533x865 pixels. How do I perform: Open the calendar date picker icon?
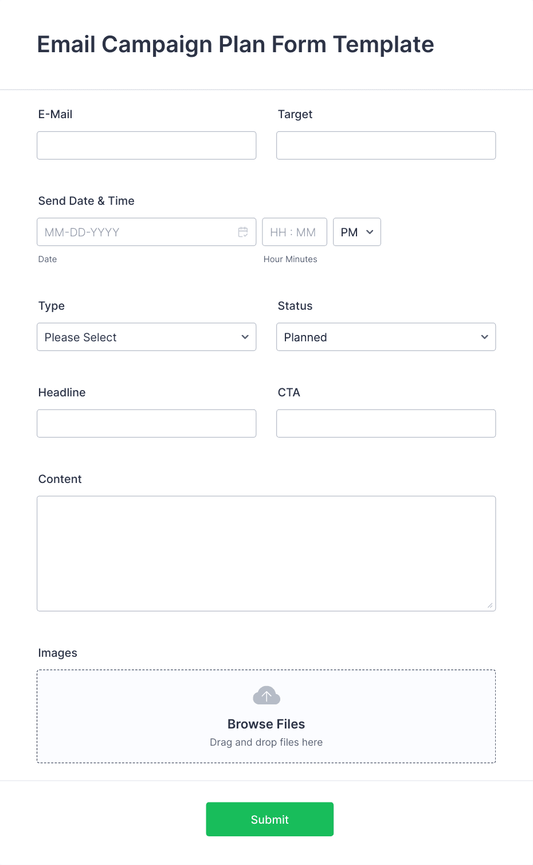[243, 232]
